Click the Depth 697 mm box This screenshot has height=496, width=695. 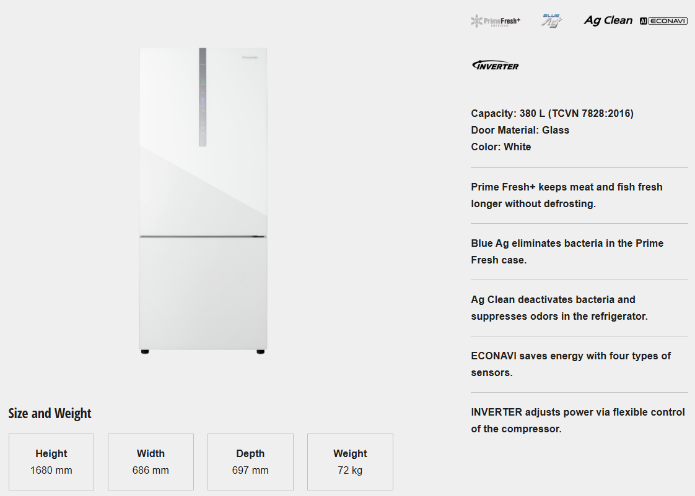pos(250,462)
